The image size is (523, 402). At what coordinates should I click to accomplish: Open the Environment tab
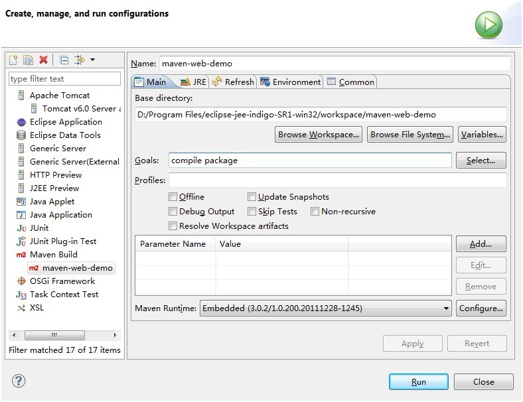291,82
